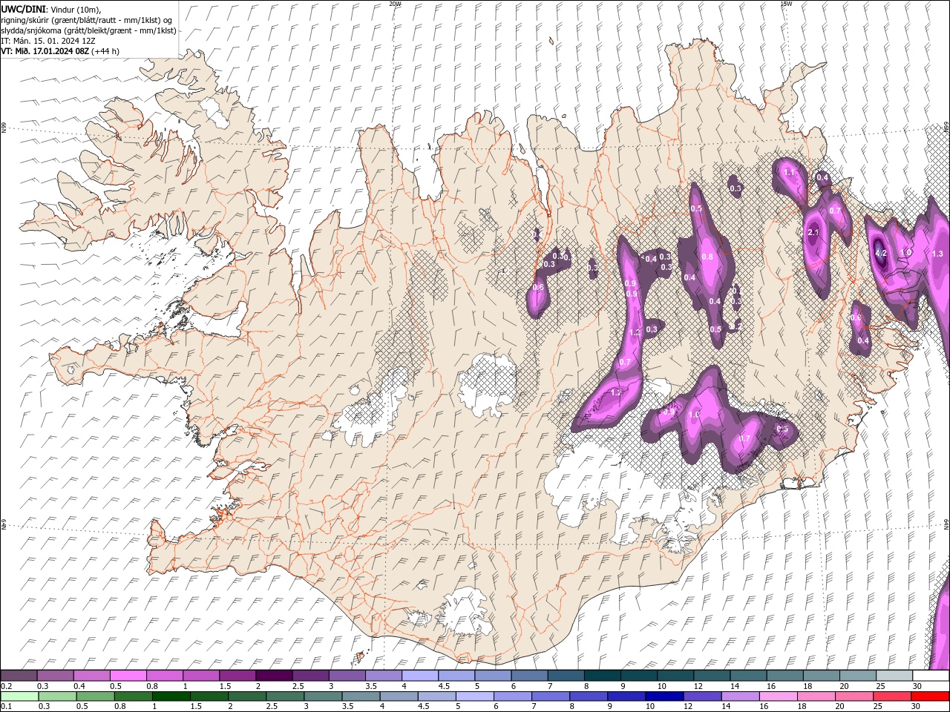Click the 0.1 label in the rain legend

[5, 707]
